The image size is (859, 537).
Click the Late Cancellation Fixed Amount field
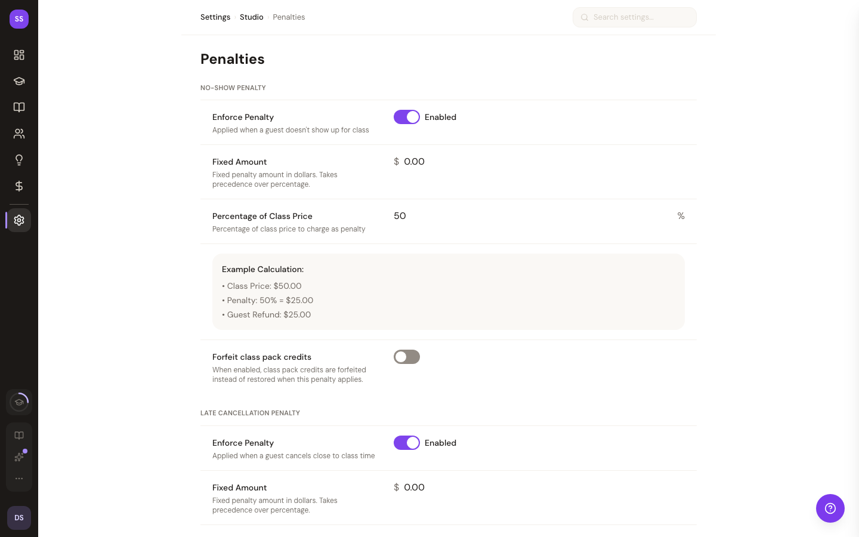[x=537, y=487]
